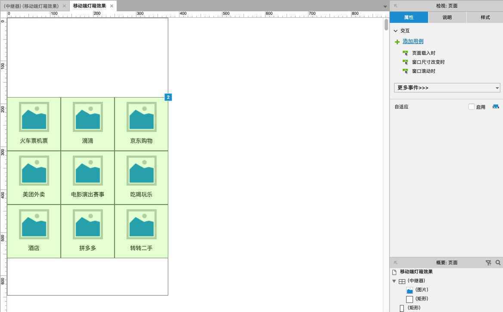Click the 滴滴 label

click(88, 141)
